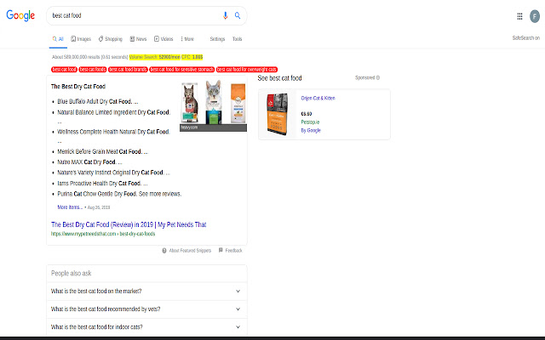Screen dimensions: 545x340
Task: Expand 'best cat food recommended by vets?' question
Action: 146,309
